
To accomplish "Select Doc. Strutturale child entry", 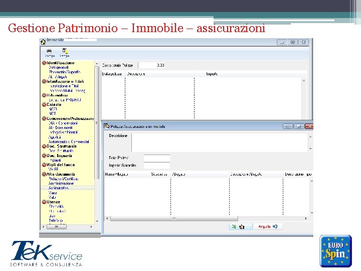I will coord(61,151).
